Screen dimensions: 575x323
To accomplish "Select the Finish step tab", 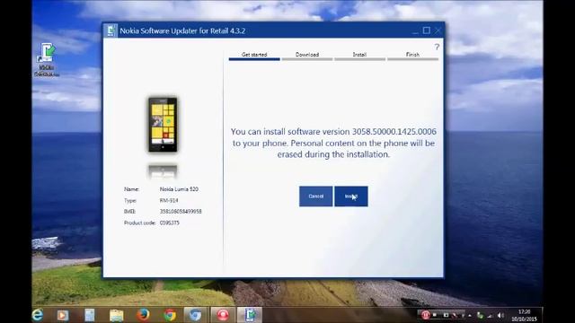I will coord(412,56).
